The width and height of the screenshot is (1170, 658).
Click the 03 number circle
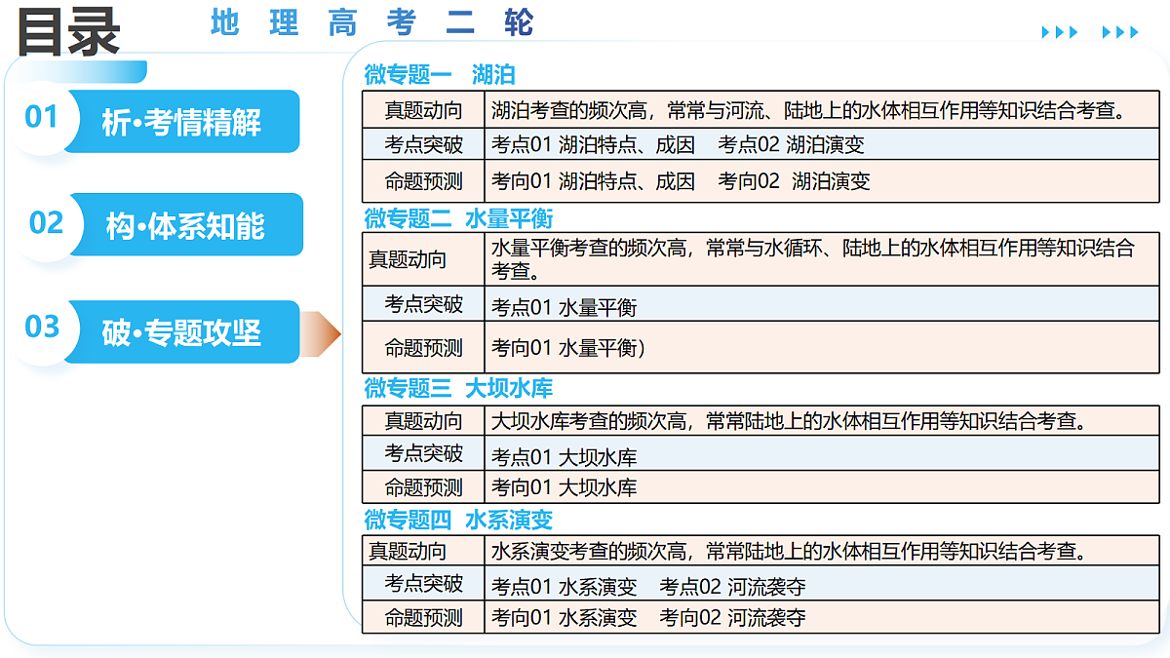[42, 327]
